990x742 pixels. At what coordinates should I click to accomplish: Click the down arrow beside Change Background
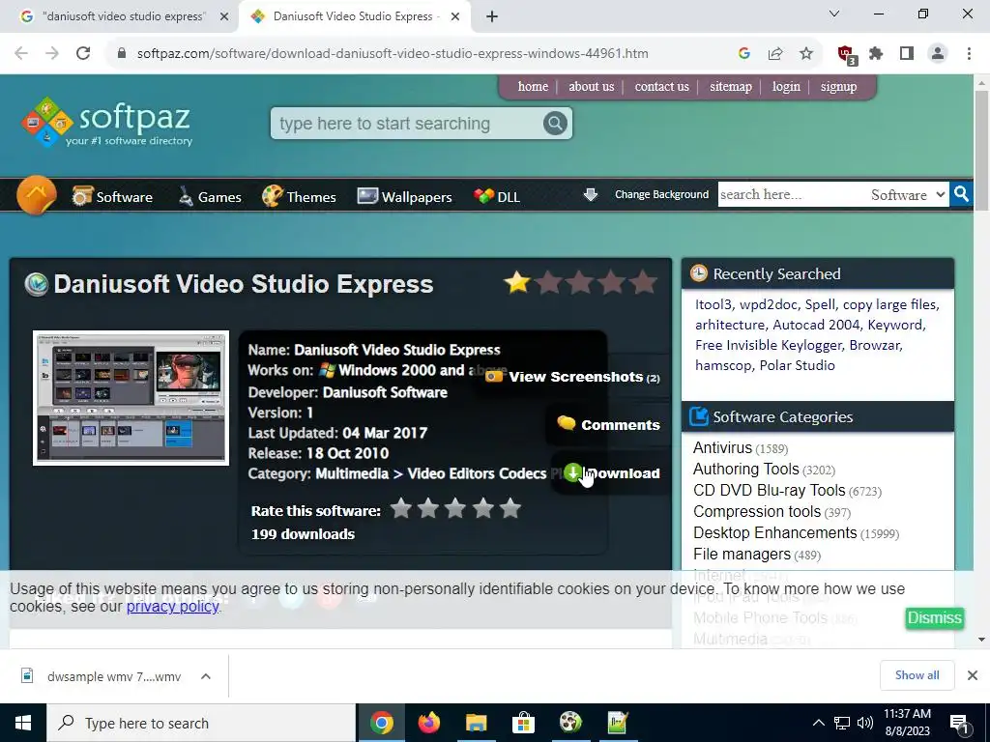point(591,194)
